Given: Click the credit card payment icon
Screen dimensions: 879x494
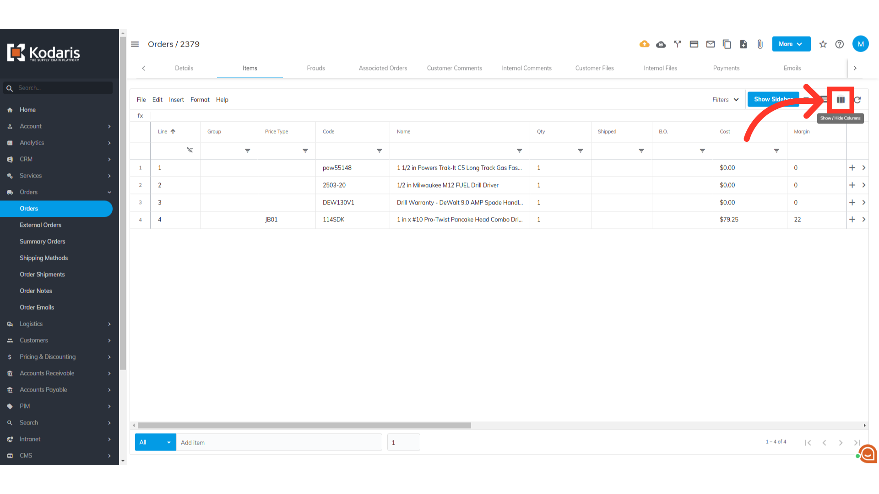Looking at the screenshot, I should click(694, 44).
